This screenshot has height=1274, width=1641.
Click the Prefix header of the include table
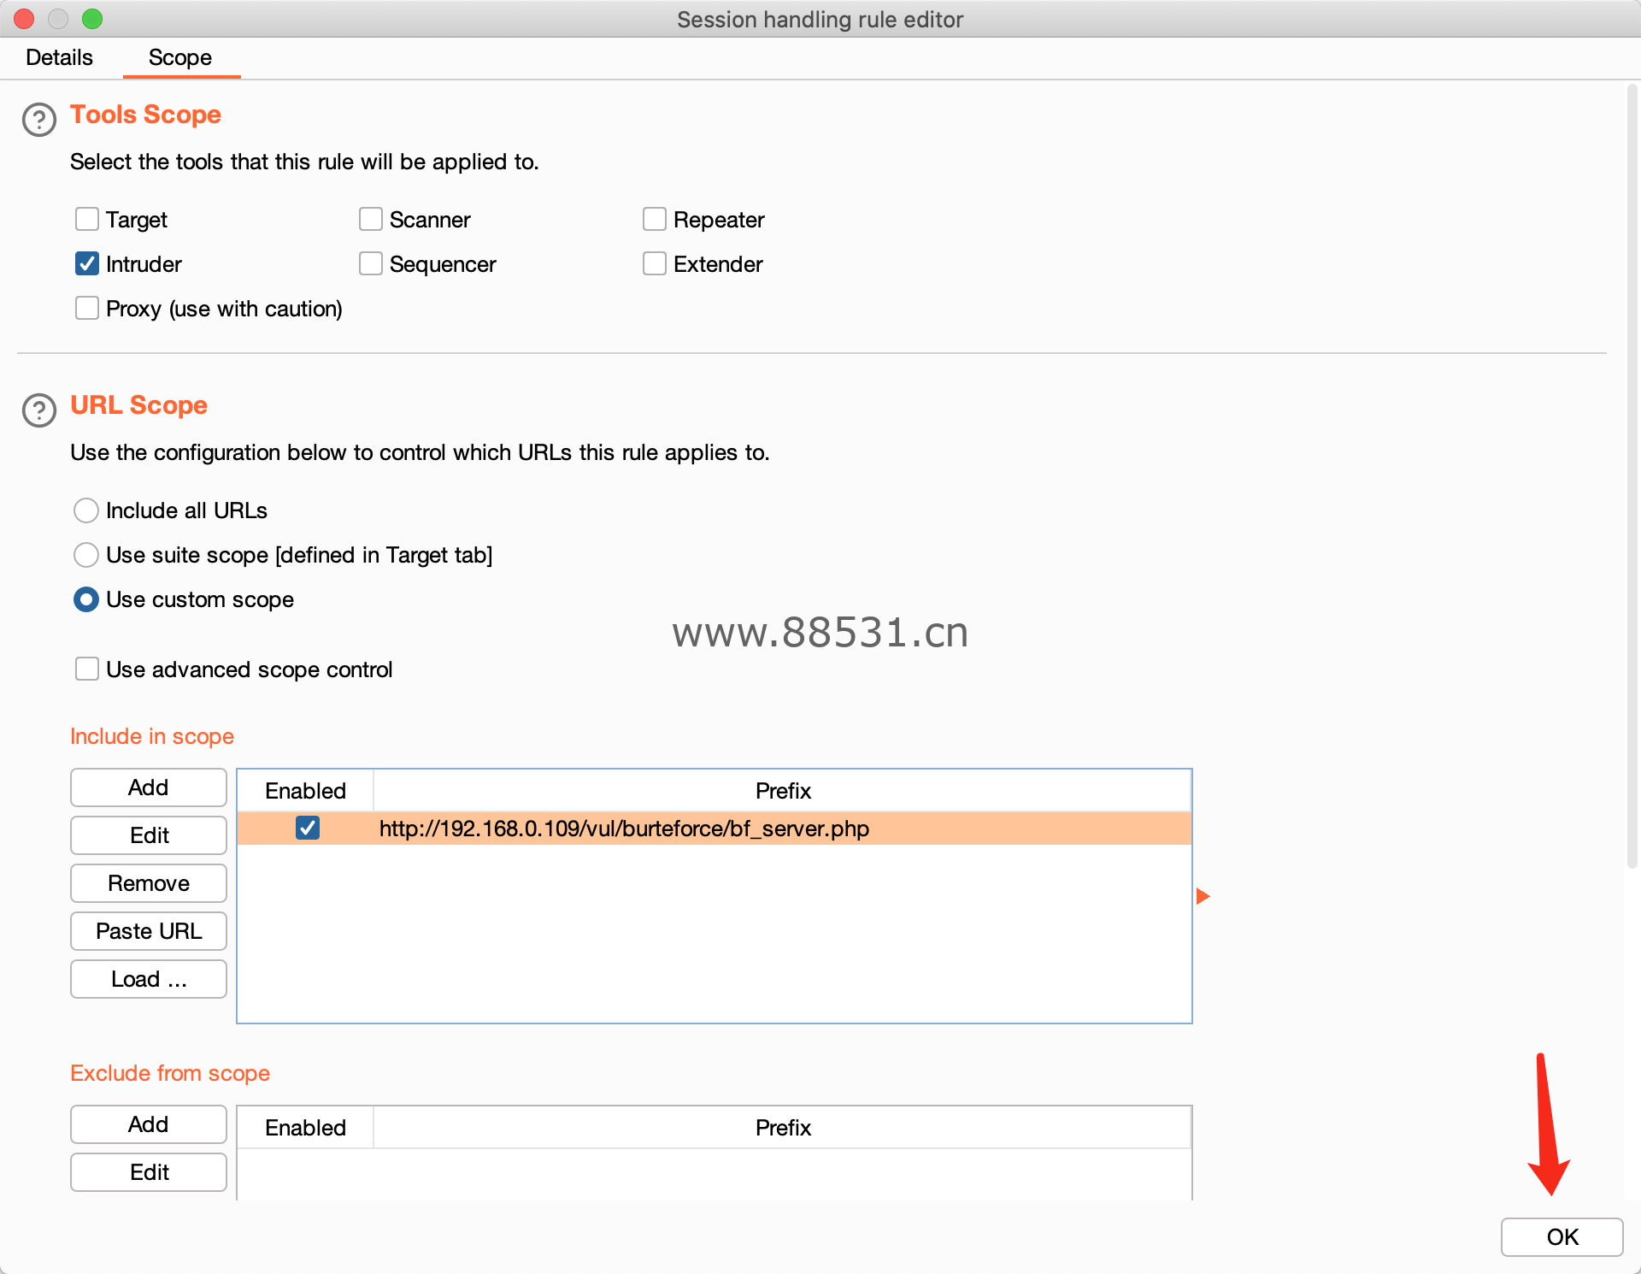coord(783,791)
